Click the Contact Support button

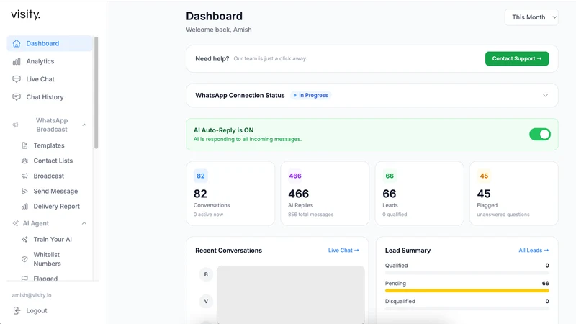point(517,58)
